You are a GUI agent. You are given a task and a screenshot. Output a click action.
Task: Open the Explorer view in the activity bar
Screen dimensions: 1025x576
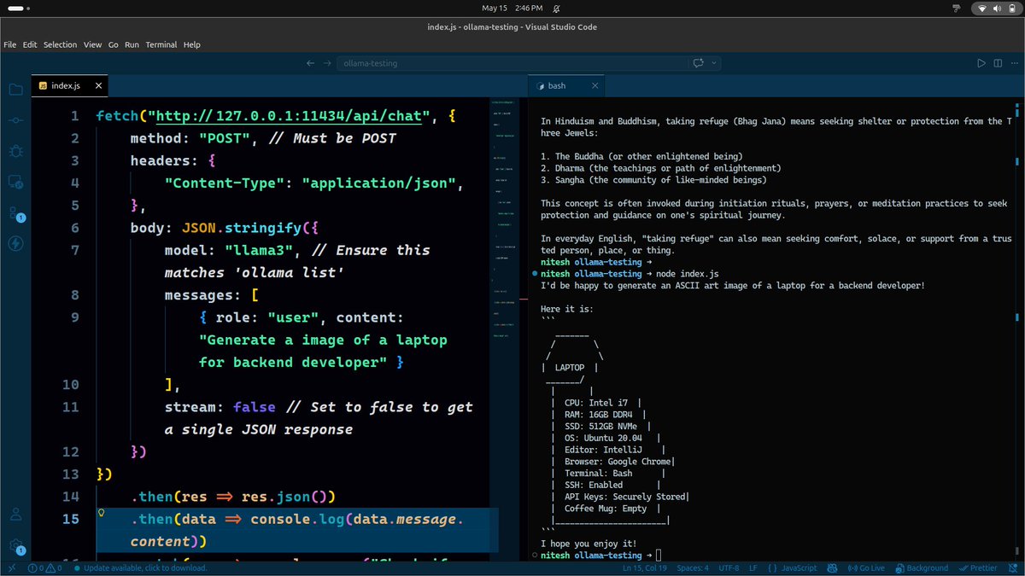(x=15, y=90)
